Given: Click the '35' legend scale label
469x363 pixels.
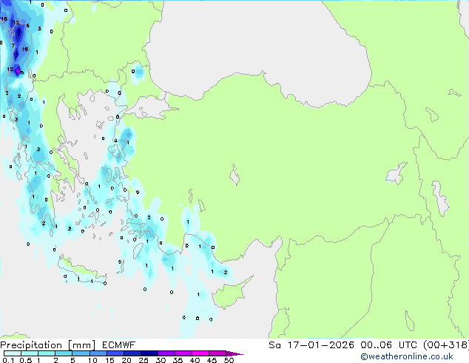Looking at the screenshot, I should point(178,360).
